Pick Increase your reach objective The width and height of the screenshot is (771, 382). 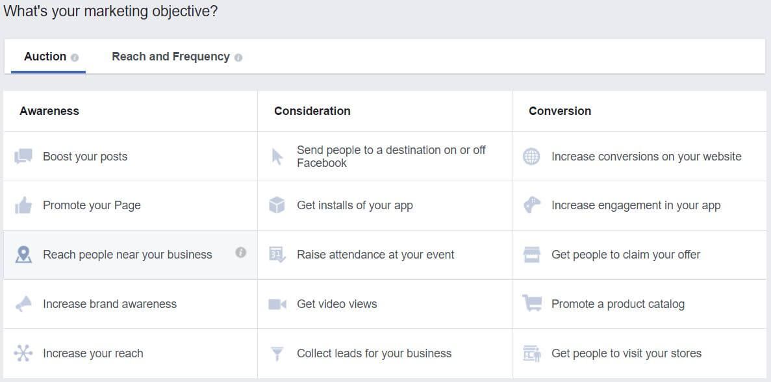point(131,353)
